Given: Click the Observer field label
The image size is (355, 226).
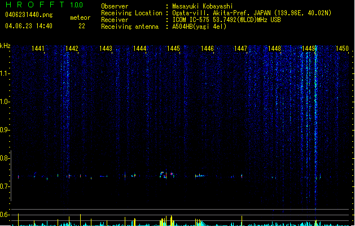Looking at the screenshot, I should pyautogui.click(x=115, y=6).
